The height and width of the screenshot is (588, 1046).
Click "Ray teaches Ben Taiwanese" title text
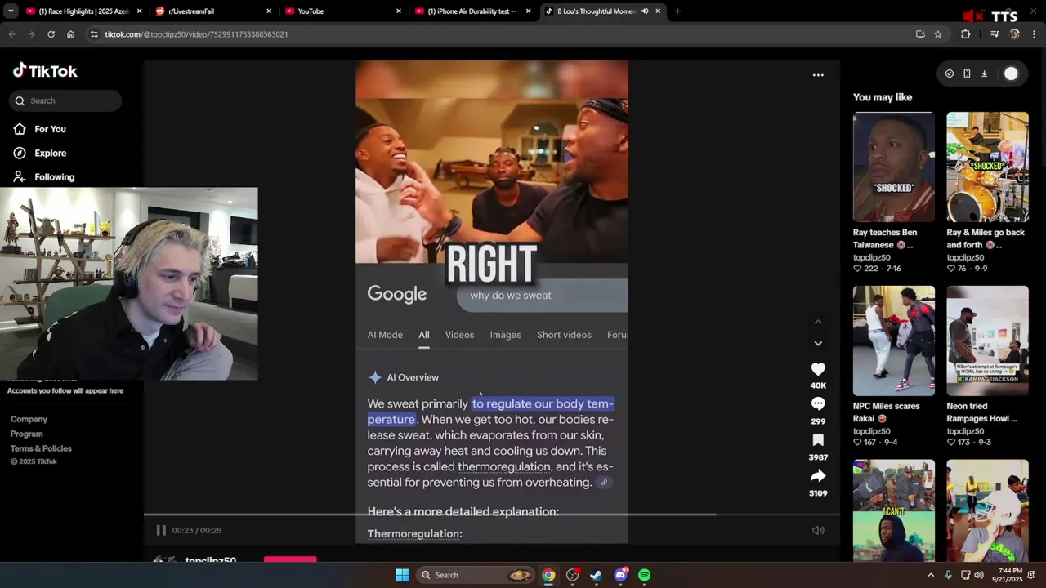(x=885, y=238)
